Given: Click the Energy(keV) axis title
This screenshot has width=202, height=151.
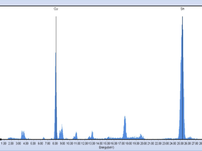Looking at the screenshot, I should click(x=106, y=147).
